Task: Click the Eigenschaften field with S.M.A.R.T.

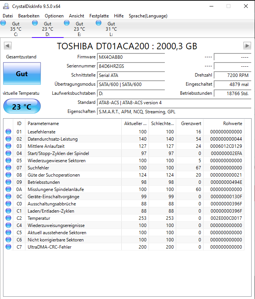Action: (x=174, y=112)
